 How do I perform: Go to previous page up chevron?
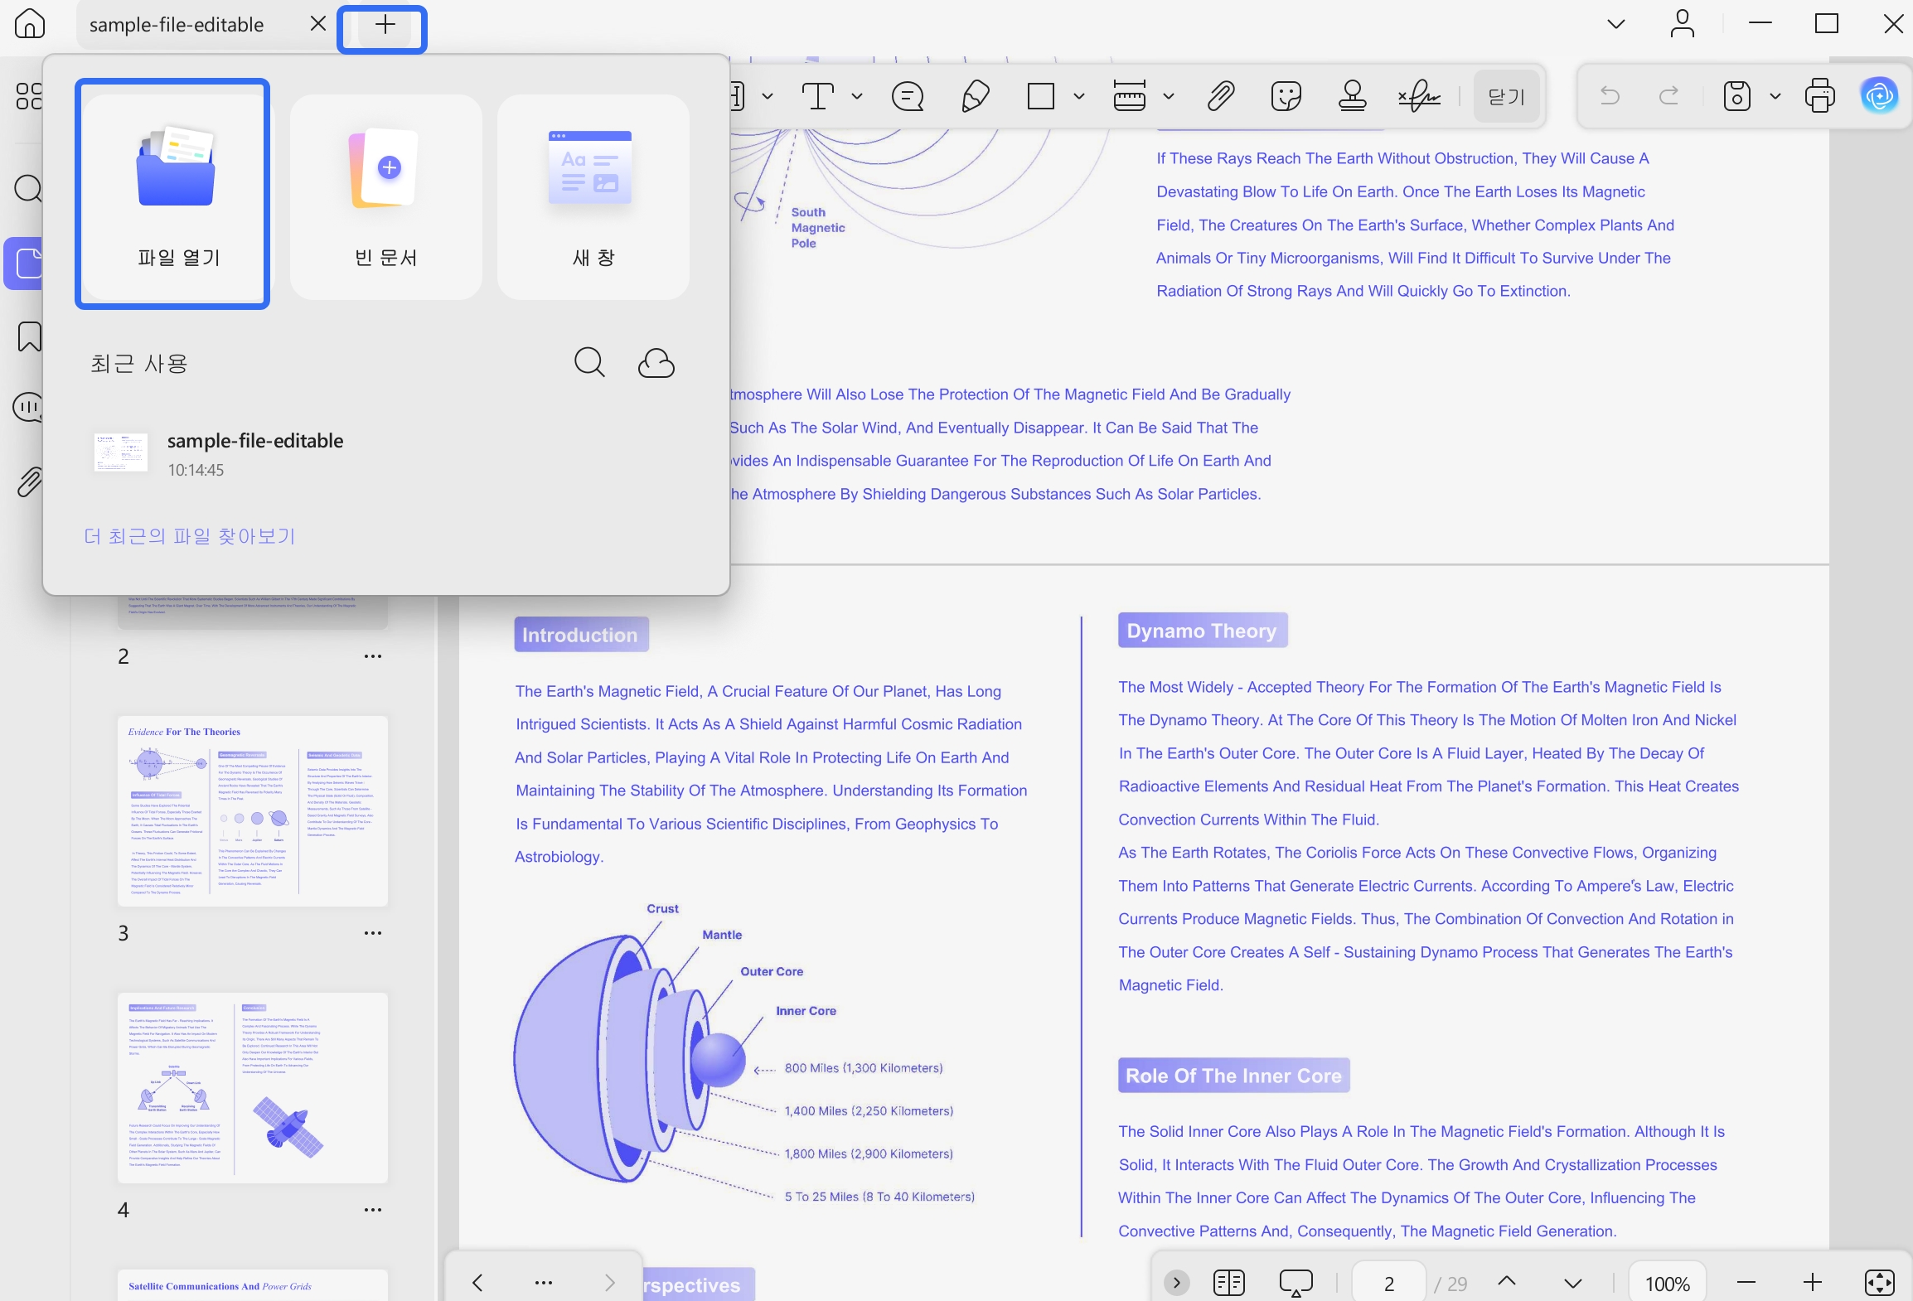click(1507, 1282)
